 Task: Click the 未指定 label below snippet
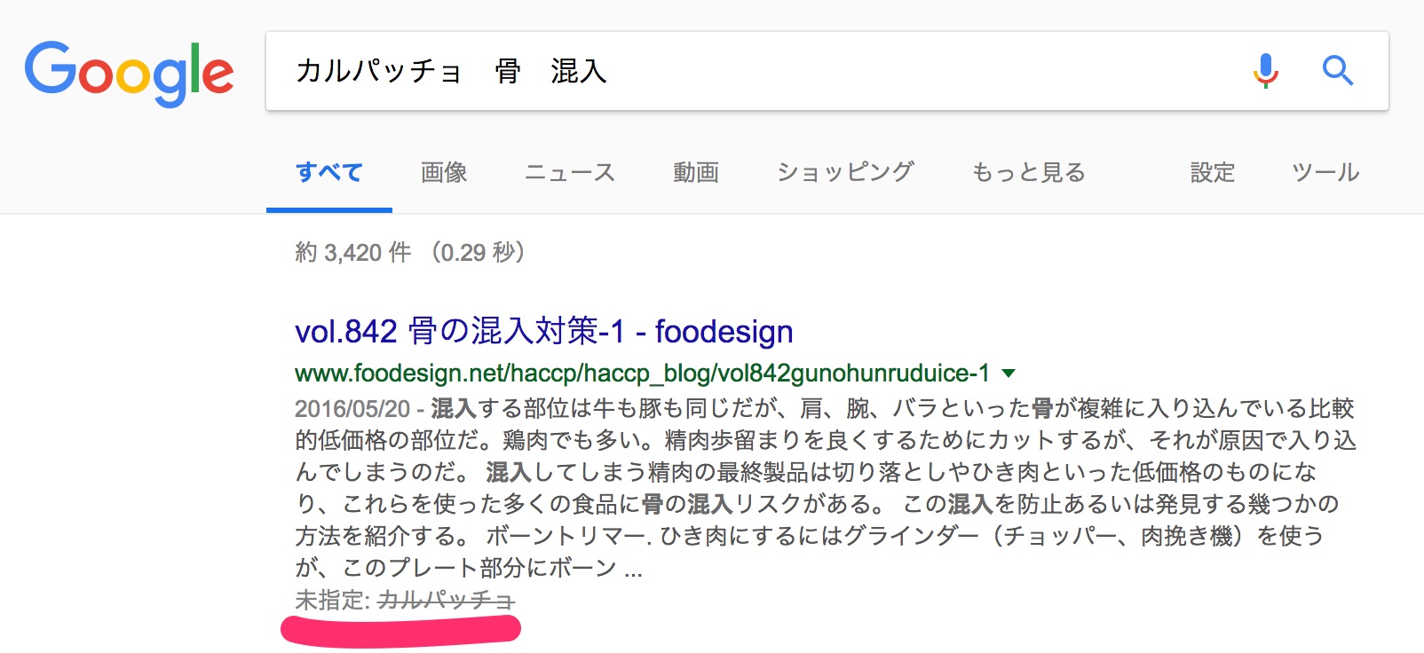(330, 601)
